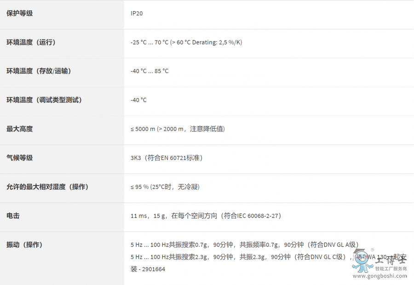Click the 环境温度（调试类型测试）label
This screenshot has height=285, width=414.
[x=44, y=100]
